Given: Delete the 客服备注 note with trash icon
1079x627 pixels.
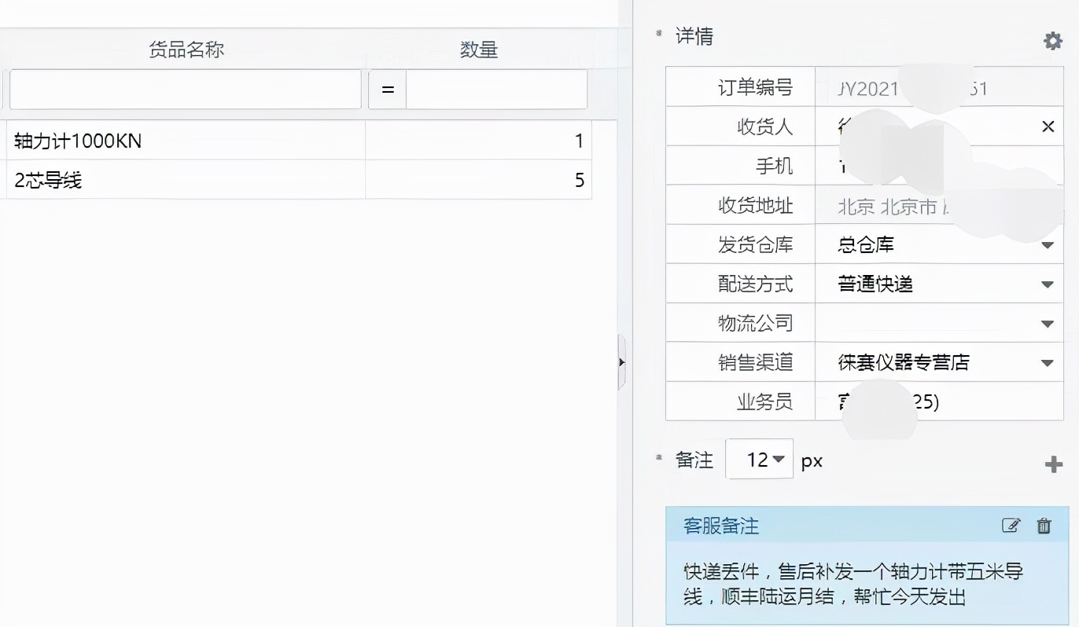Looking at the screenshot, I should (1044, 526).
